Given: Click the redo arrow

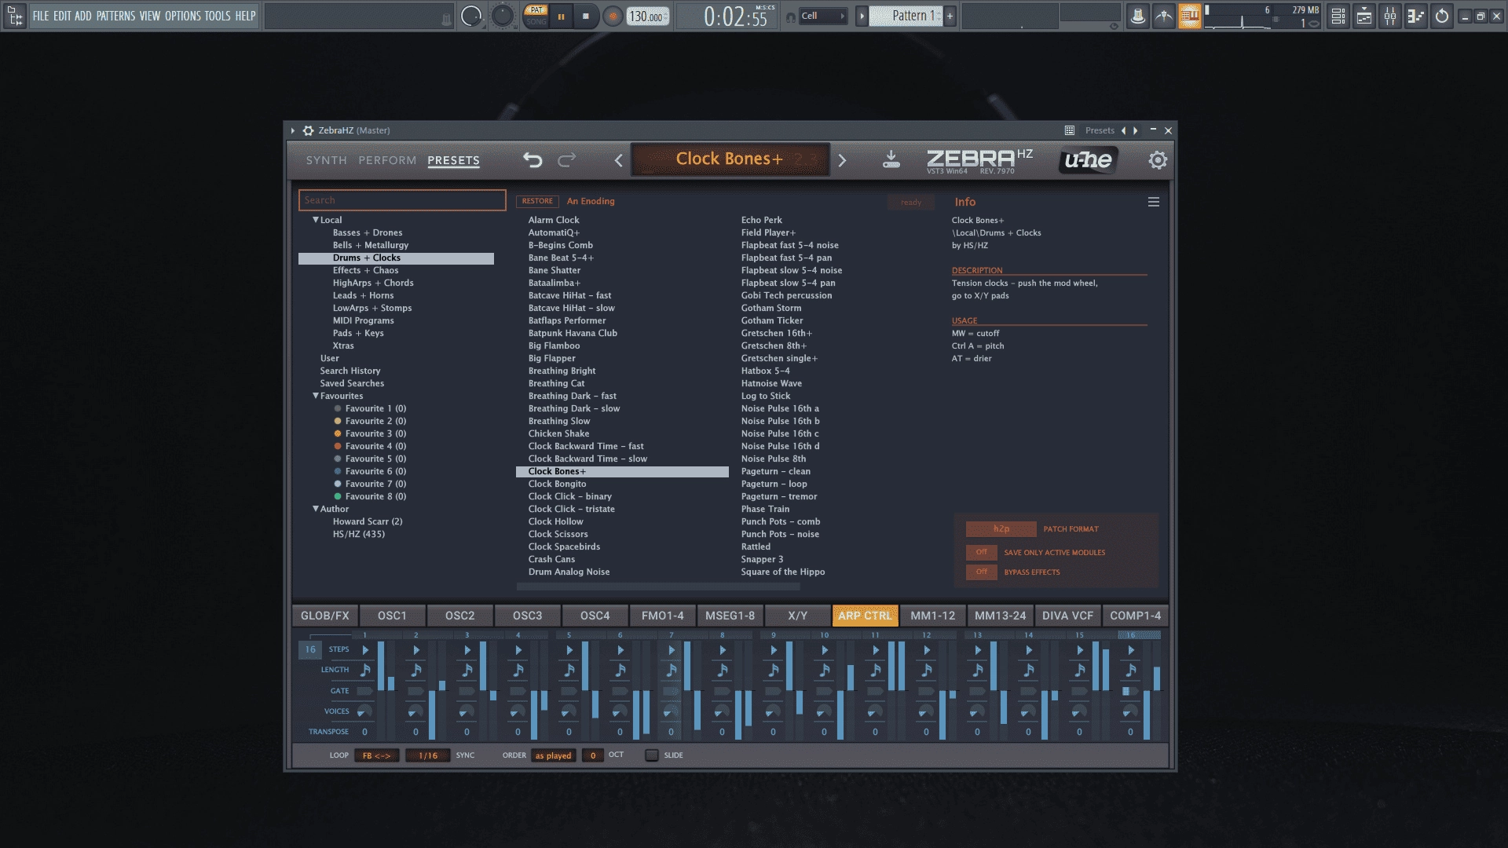Looking at the screenshot, I should tap(566, 160).
